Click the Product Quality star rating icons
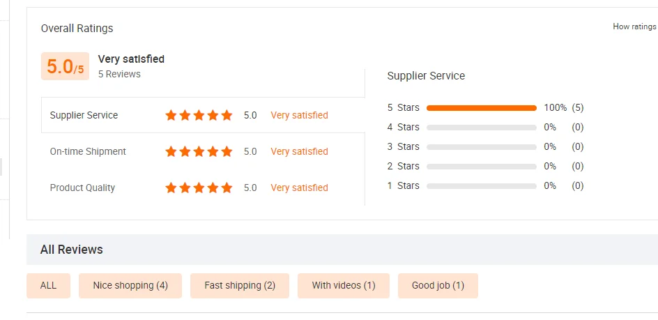This screenshot has height=320, width=658. pos(199,188)
